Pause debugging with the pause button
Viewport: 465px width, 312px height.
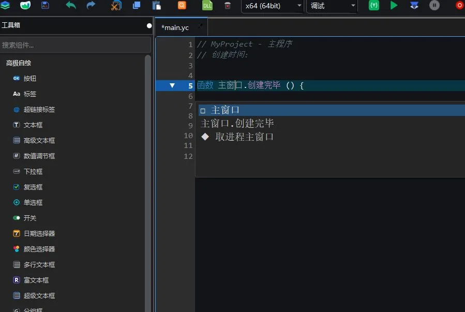tap(434, 5)
